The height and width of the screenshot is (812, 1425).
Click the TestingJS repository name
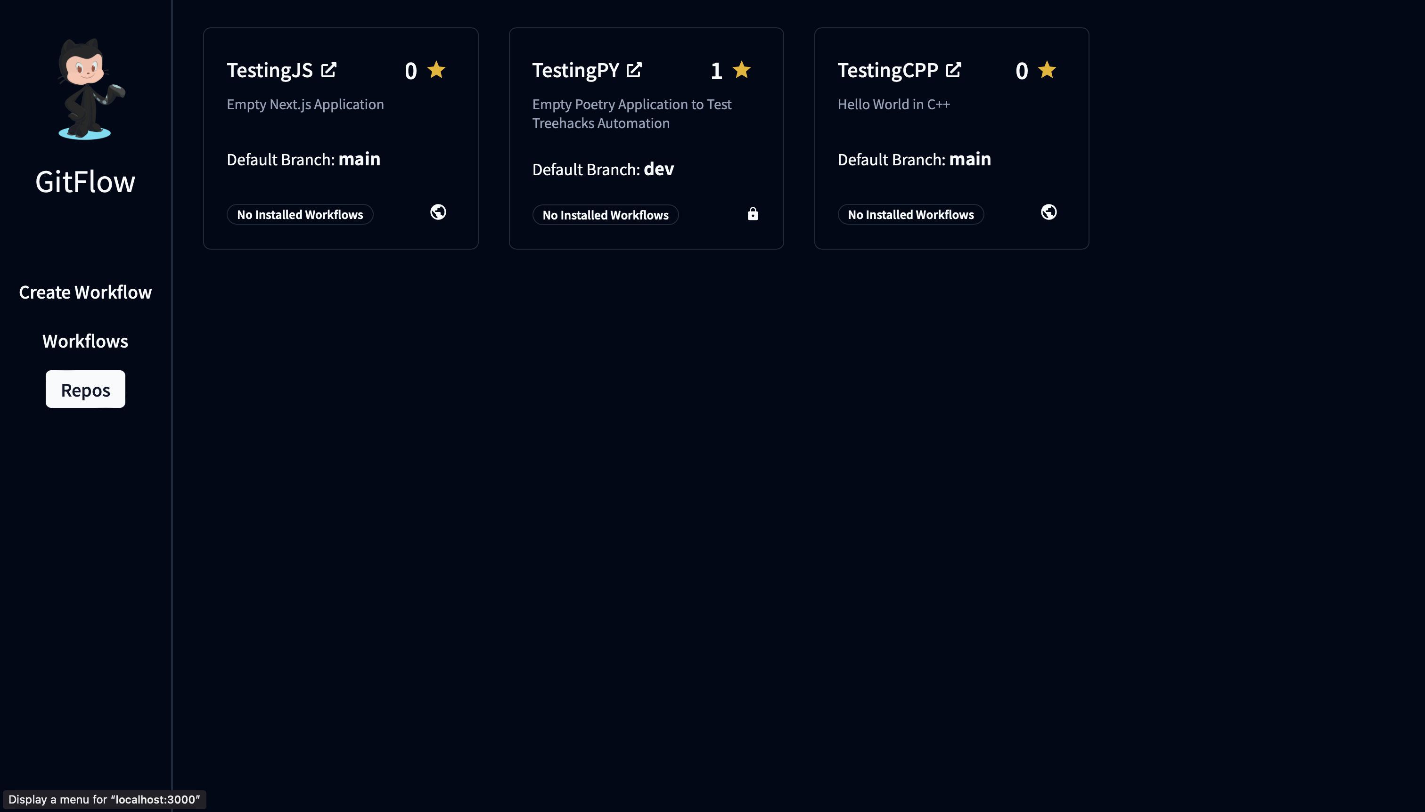270,70
